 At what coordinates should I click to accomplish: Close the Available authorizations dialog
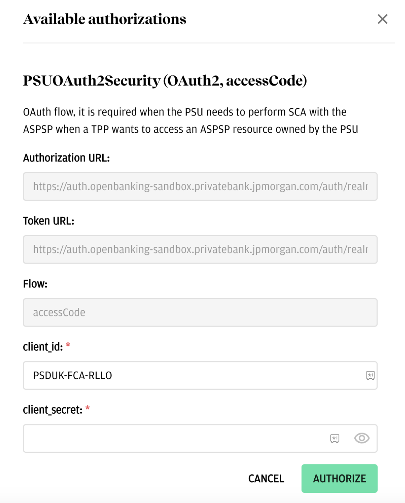382,19
